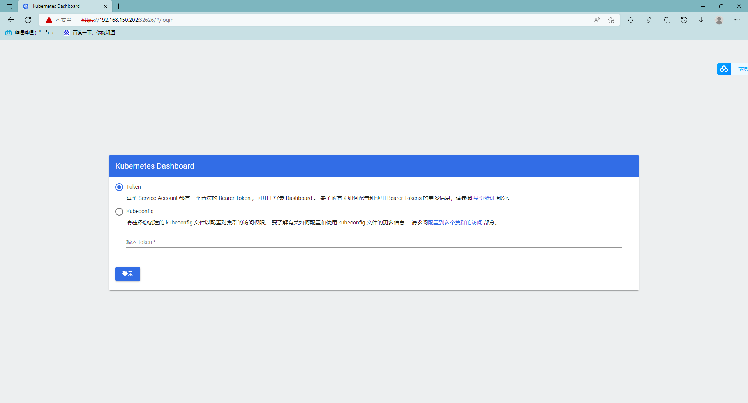Click the 登录 button

tap(128, 274)
